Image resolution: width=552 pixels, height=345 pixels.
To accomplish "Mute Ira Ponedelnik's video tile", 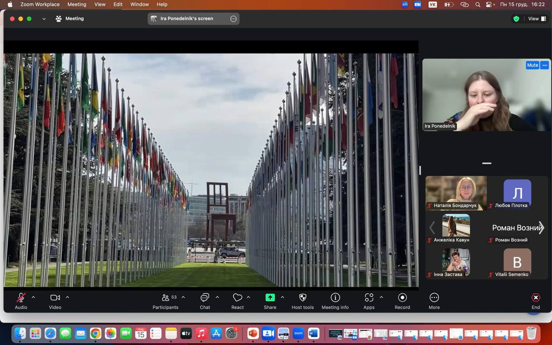I will click(x=532, y=65).
